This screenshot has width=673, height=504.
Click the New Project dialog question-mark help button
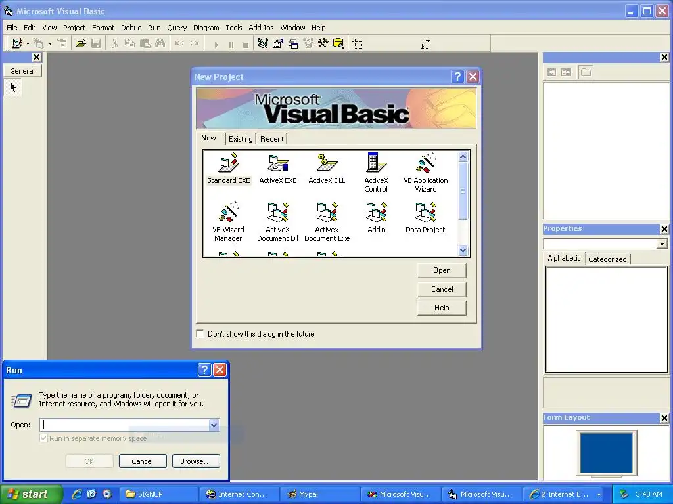pos(457,77)
